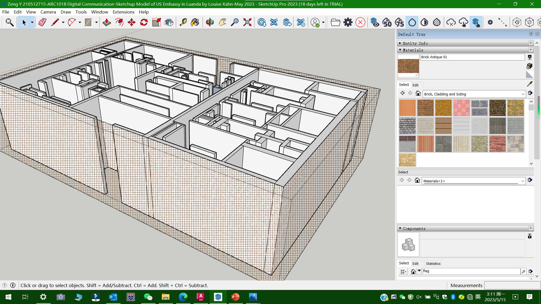541x304 pixels.
Task: Choose the Paint Bucket tool
Action: [x=195, y=22]
